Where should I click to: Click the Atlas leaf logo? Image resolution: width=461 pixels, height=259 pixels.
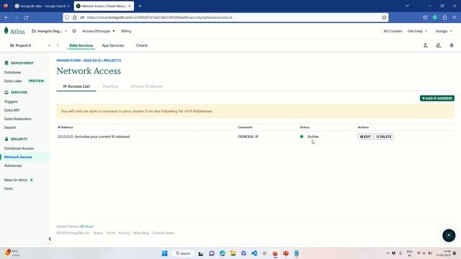click(x=6, y=31)
